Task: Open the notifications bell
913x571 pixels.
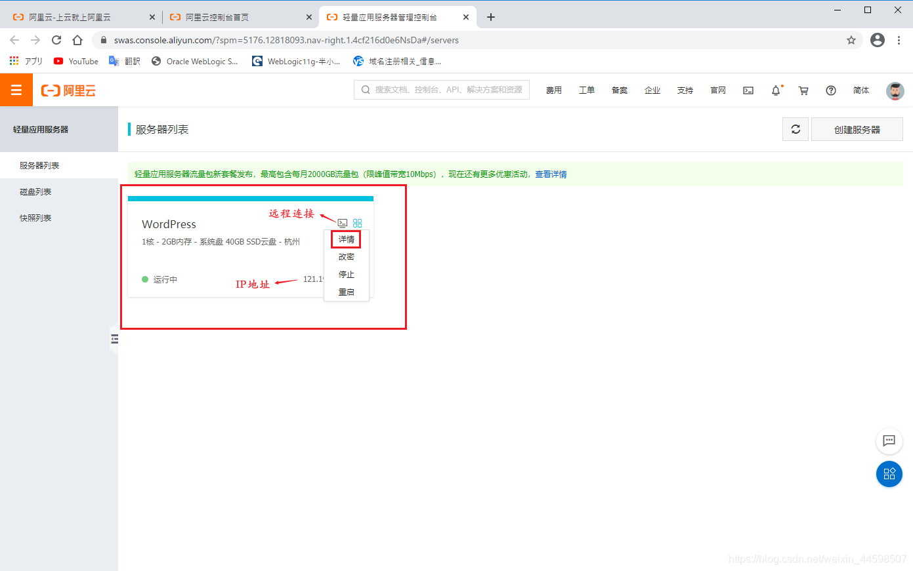Action: click(x=776, y=90)
